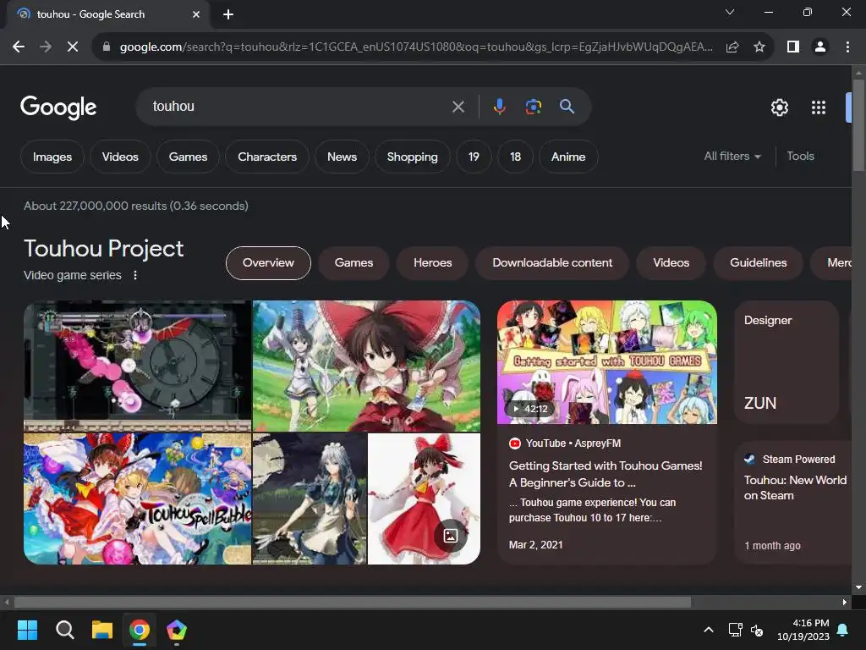The height and width of the screenshot is (650, 866).
Task: Open a new browser tab
Action: (x=228, y=14)
